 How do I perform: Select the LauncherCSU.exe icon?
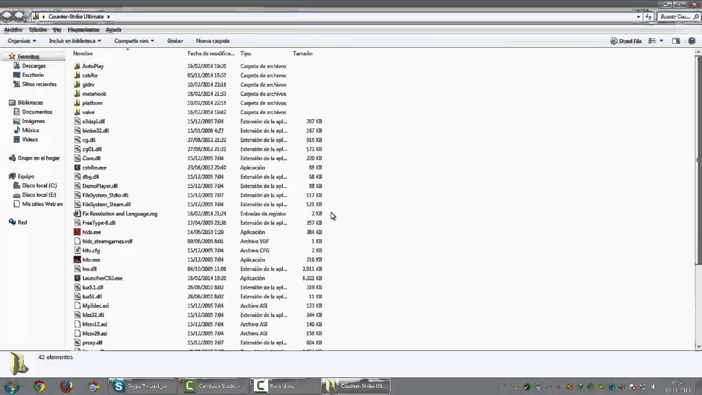click(x=77, y=278)
